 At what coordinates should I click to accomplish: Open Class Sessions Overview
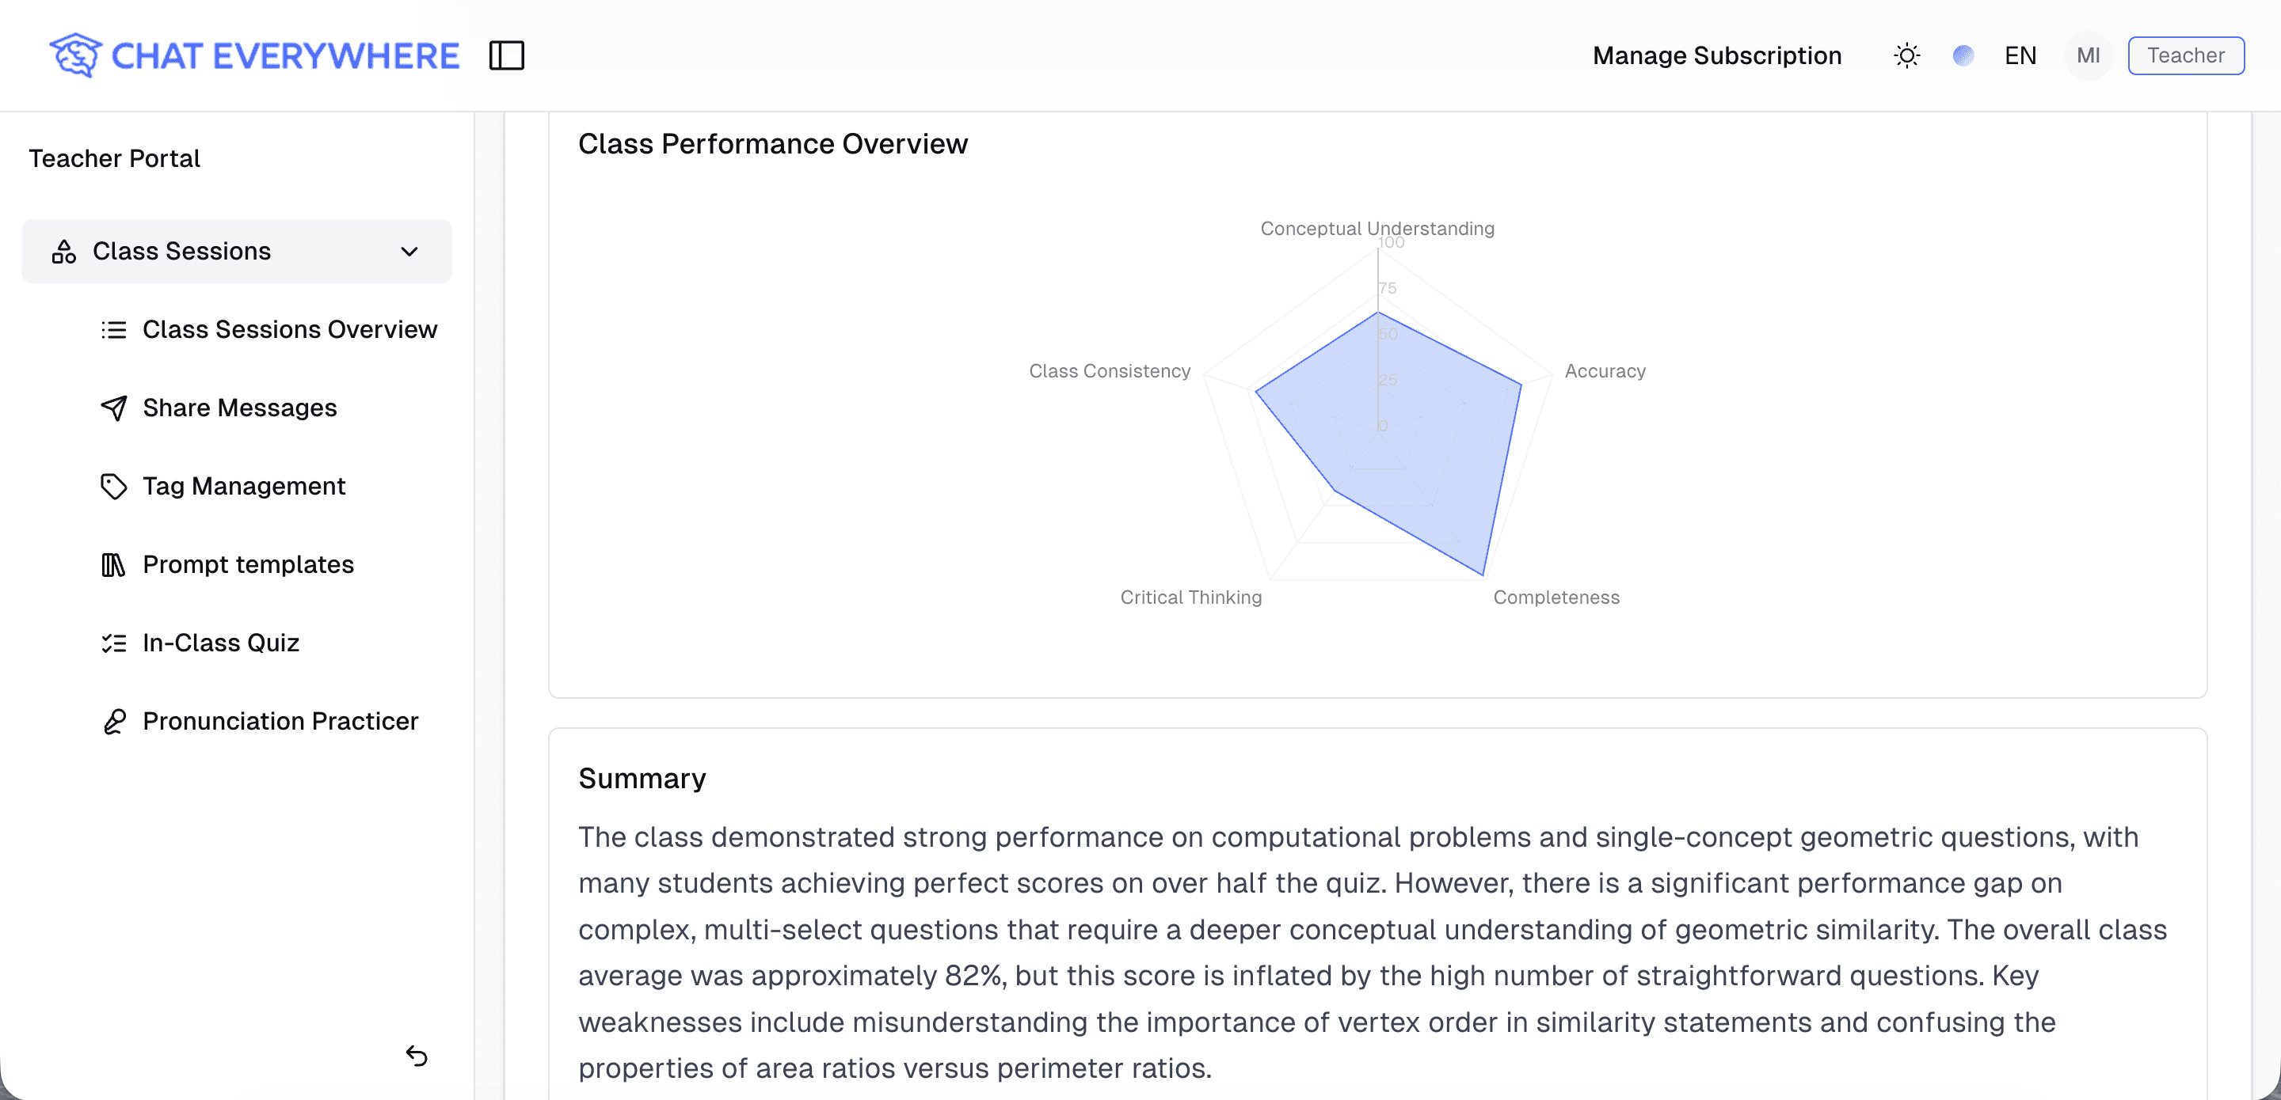[288, 329]
